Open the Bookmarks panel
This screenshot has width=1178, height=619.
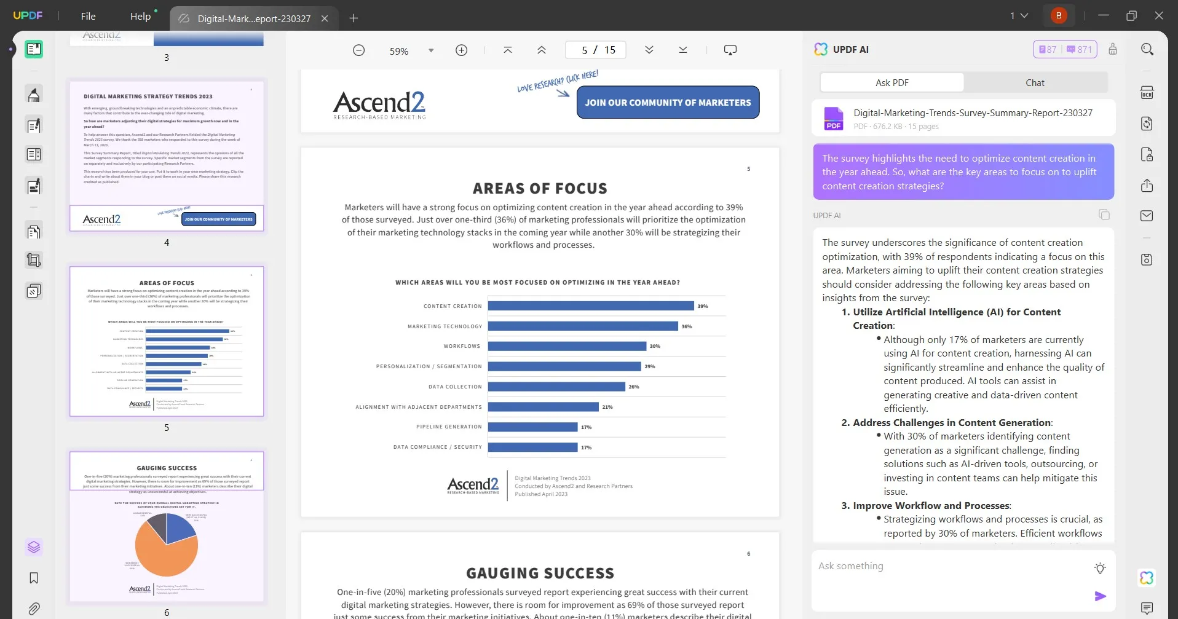pos(34,578)
